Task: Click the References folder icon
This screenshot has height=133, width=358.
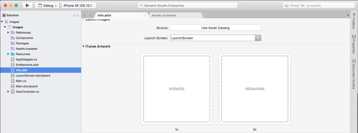Action: 13,33
